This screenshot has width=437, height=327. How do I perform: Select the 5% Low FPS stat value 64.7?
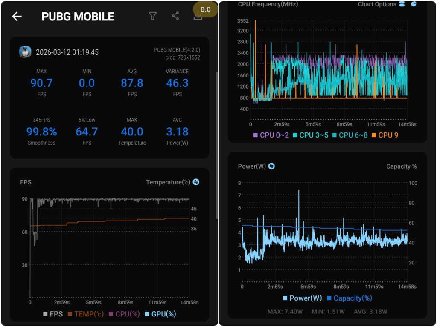click(87, 132)
